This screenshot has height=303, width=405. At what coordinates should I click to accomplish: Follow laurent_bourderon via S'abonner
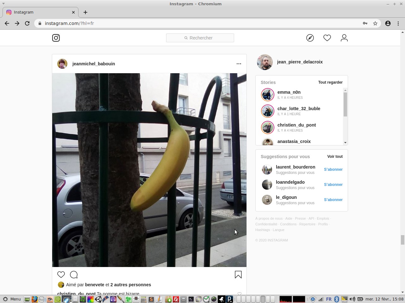[x=333, y=169]
